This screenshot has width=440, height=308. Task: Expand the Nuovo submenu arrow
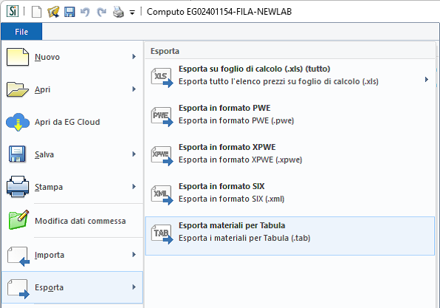(x=134, y=57)
